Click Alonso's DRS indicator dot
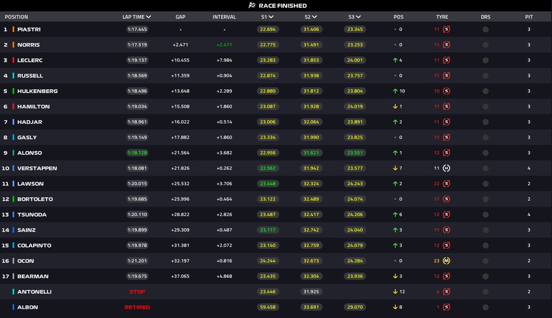This screenshot has width=552, height=318. click(485, 153)
